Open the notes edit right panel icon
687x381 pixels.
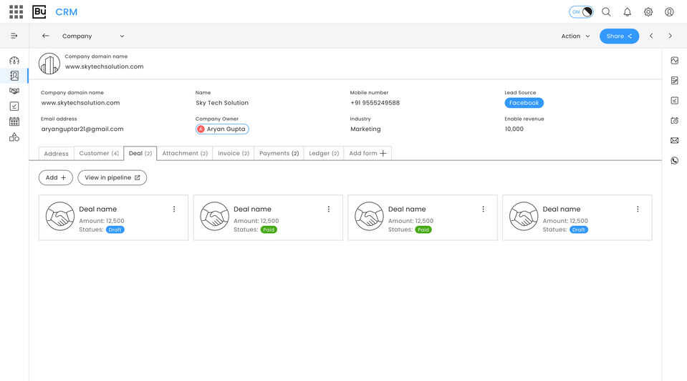674,81
